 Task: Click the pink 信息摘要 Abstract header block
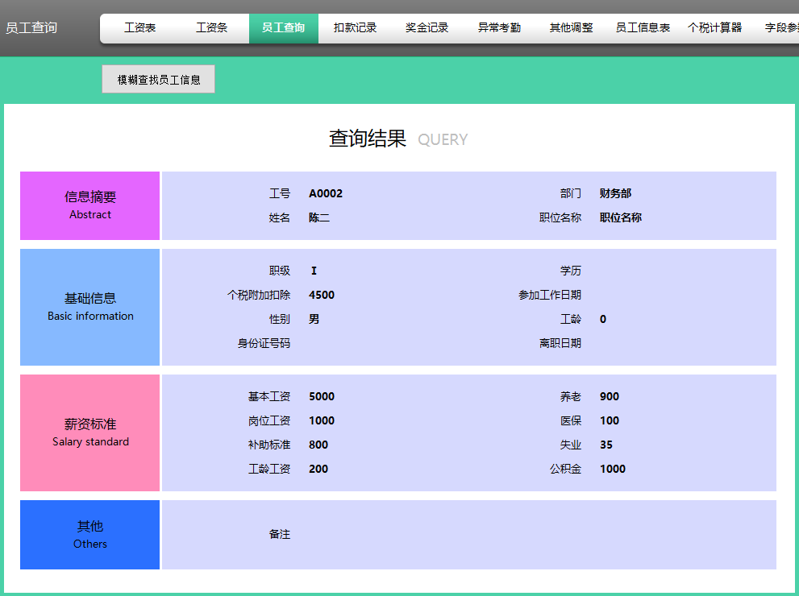[x=89, y=205]
